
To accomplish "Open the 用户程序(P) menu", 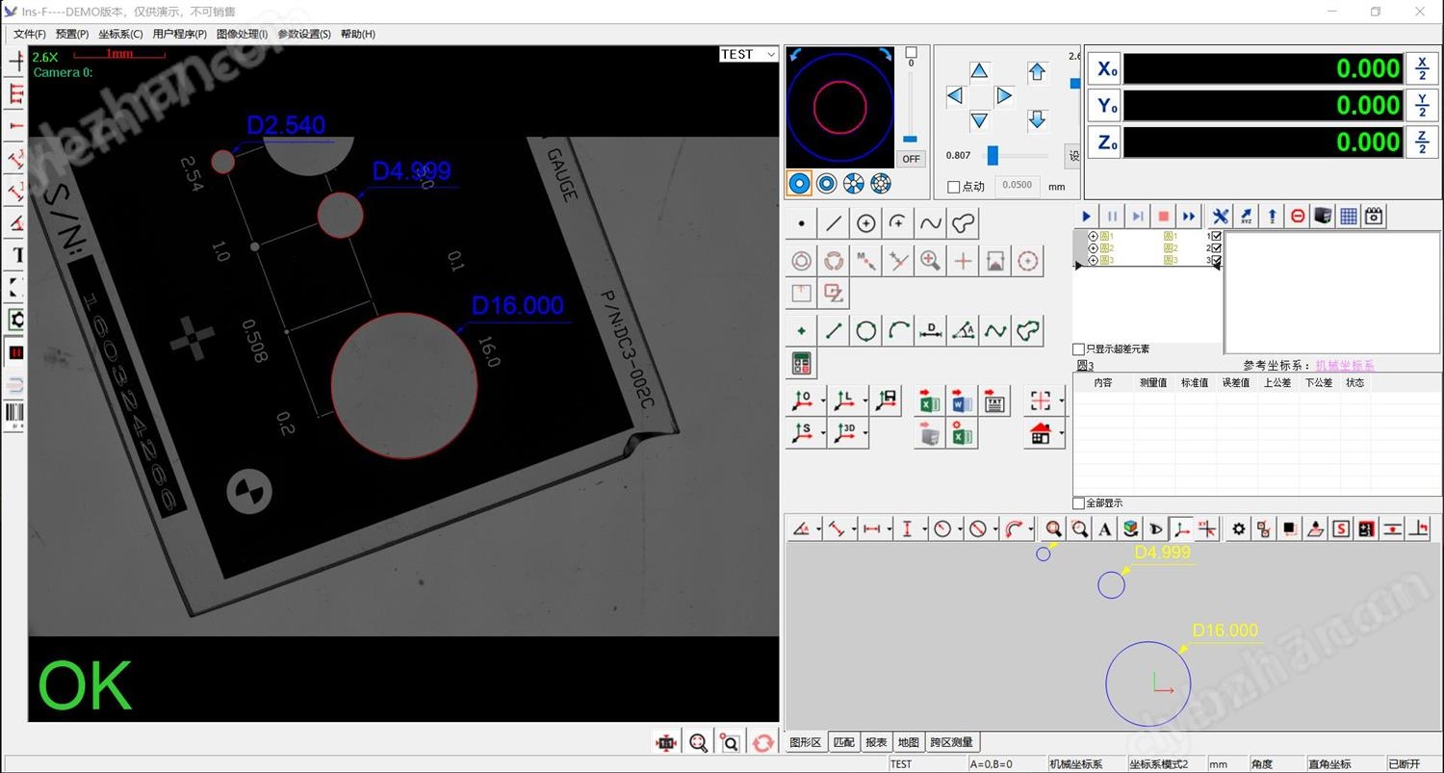I will pos(180,34).
